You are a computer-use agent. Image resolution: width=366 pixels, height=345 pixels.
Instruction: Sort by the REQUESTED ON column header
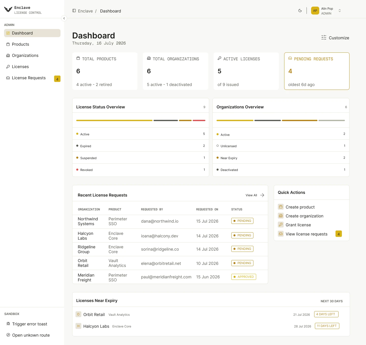(x=207, y=209)
